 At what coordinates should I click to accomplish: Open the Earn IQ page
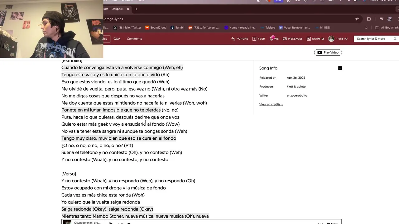[315, 39]
